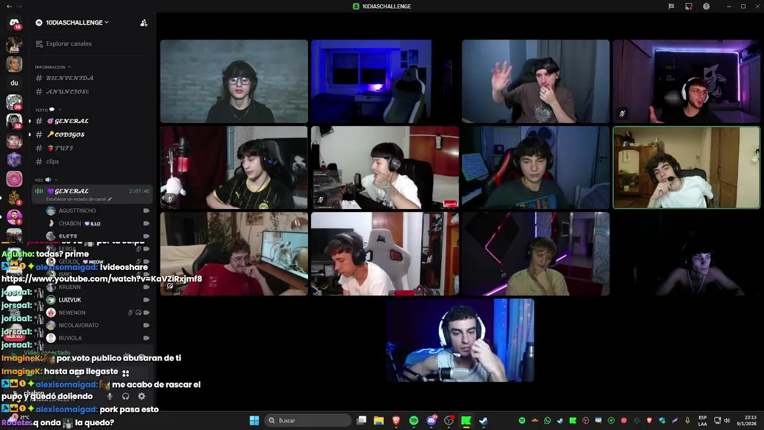Edit channel status pencil icon
764x430 pixels.
point(109,199)
